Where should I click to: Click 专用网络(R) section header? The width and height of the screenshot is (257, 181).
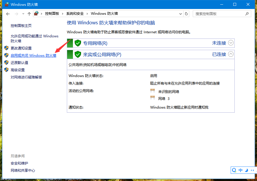click(x=151, y=43)
